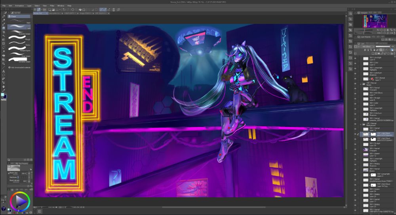Open the Edit menu
This screenshot has width=396, height=215.
10,6
